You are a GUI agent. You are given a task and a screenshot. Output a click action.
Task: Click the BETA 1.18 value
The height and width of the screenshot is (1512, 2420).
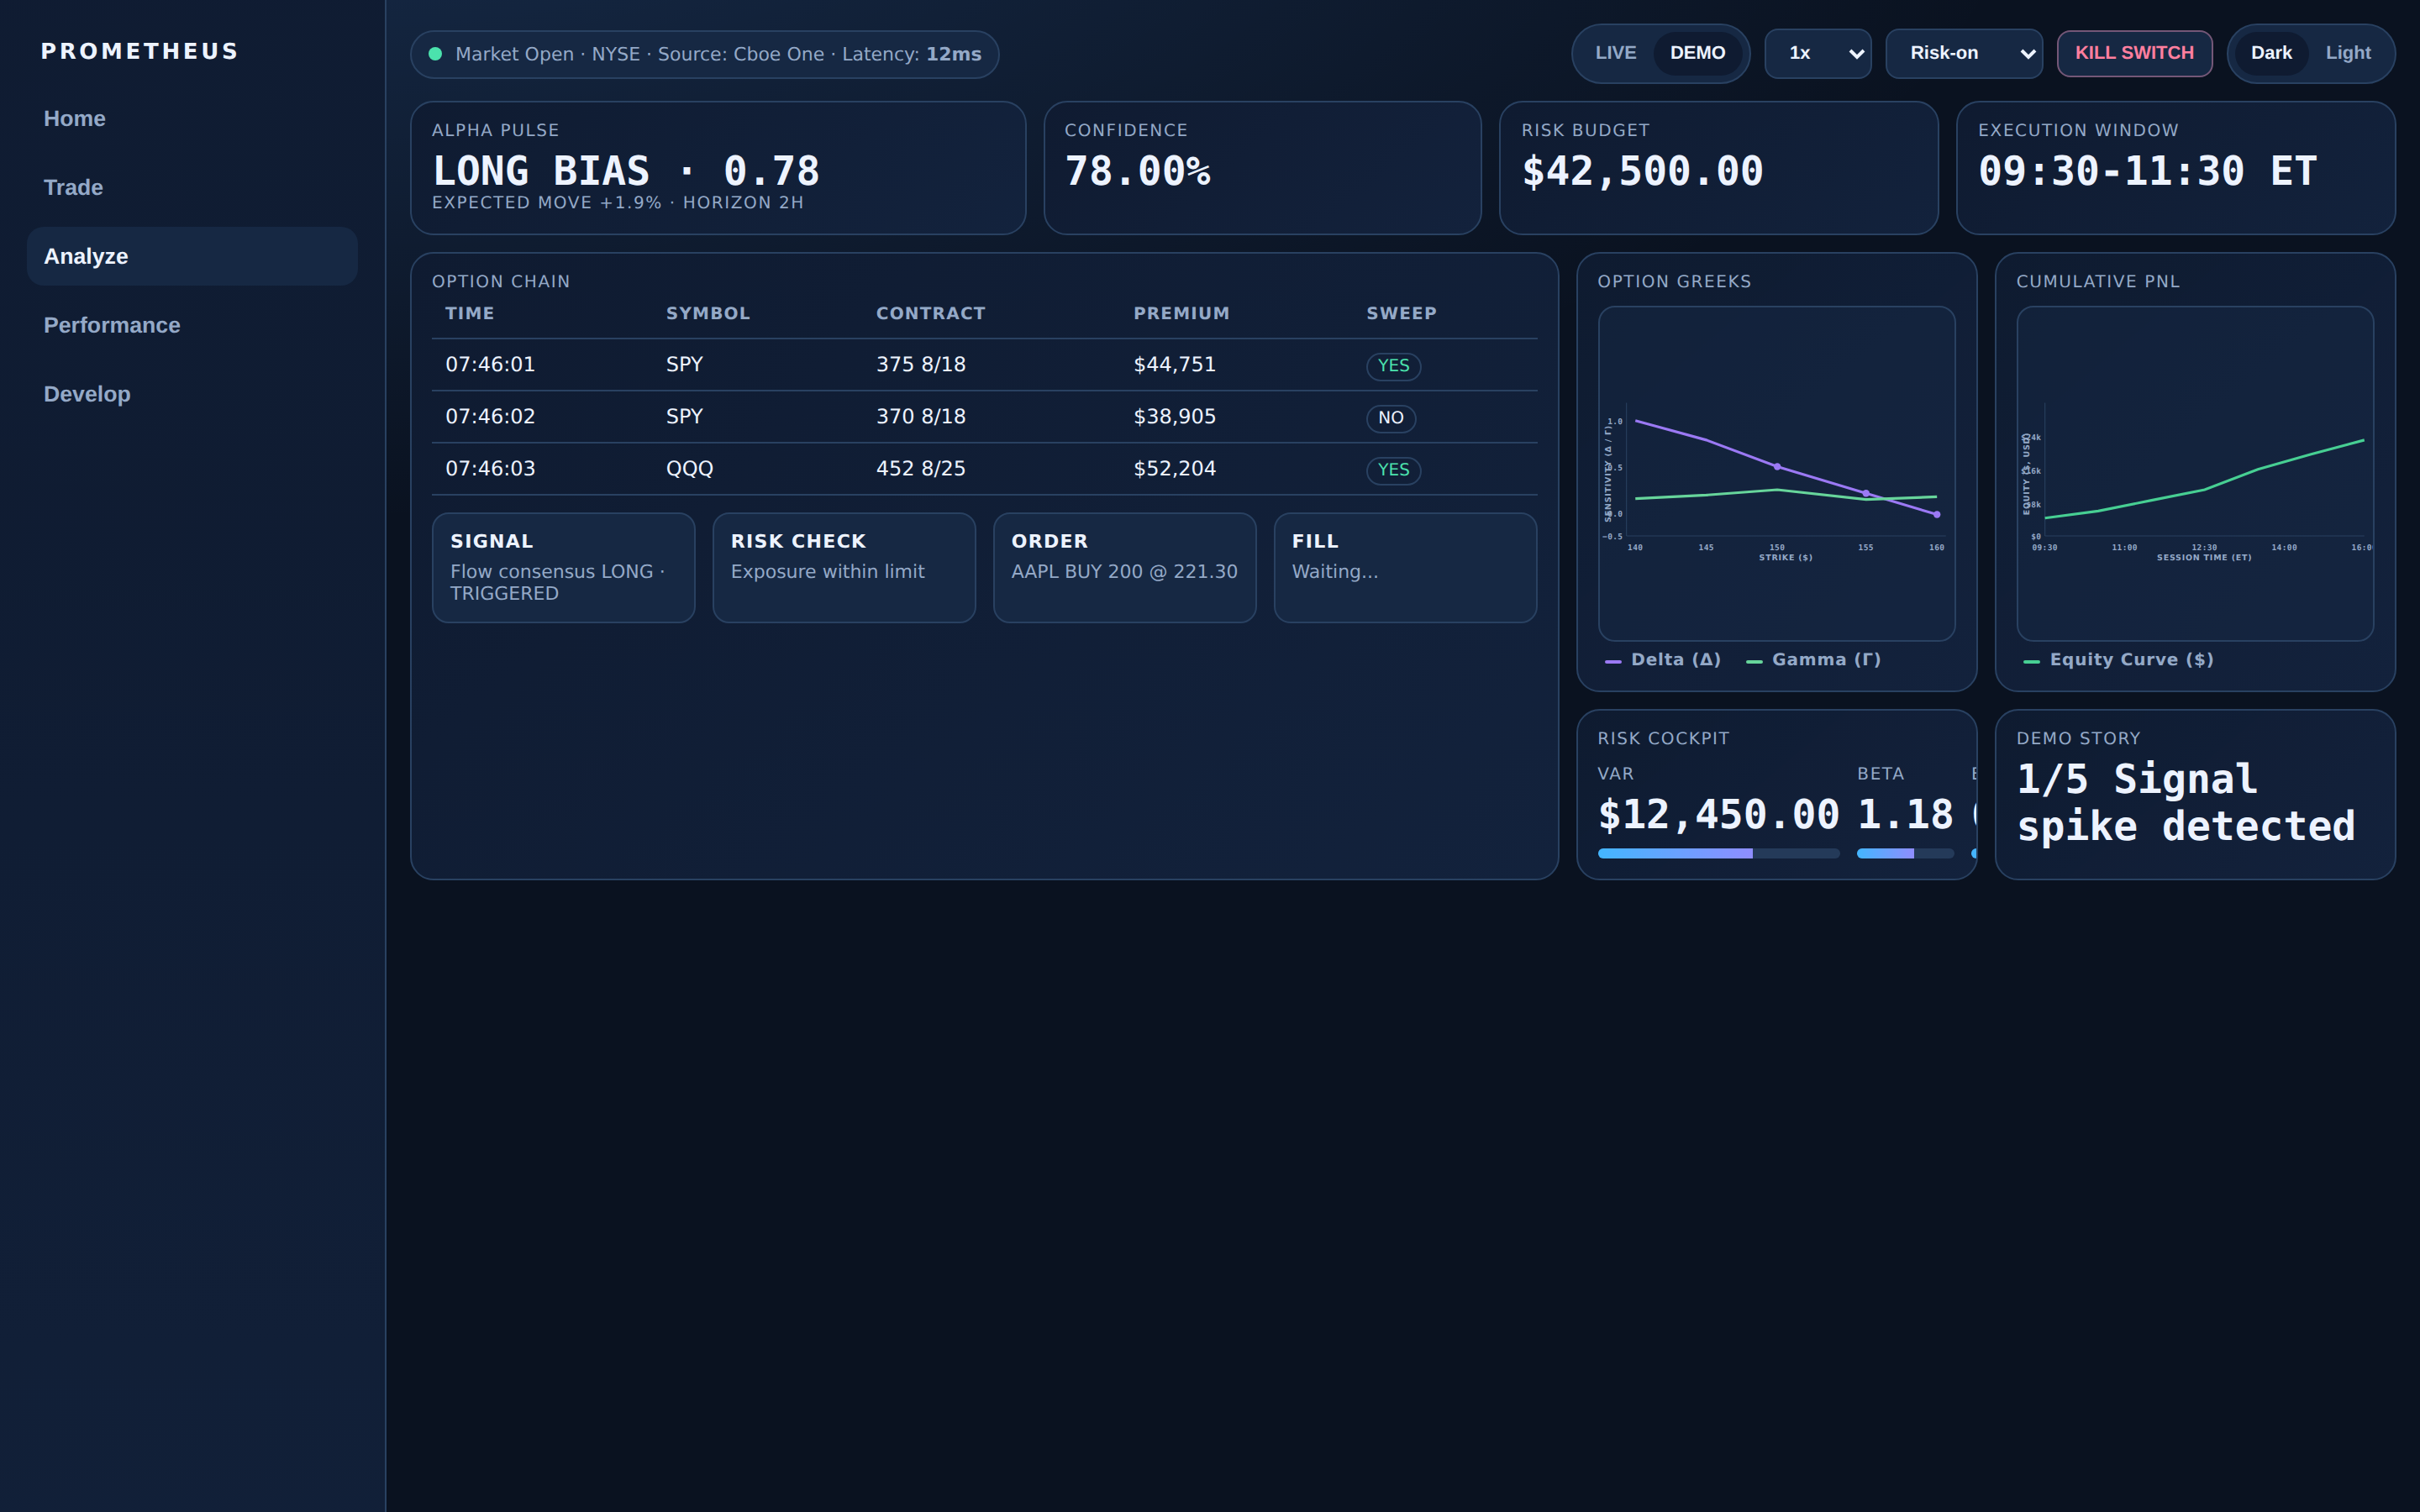[x=1905, y=815]
